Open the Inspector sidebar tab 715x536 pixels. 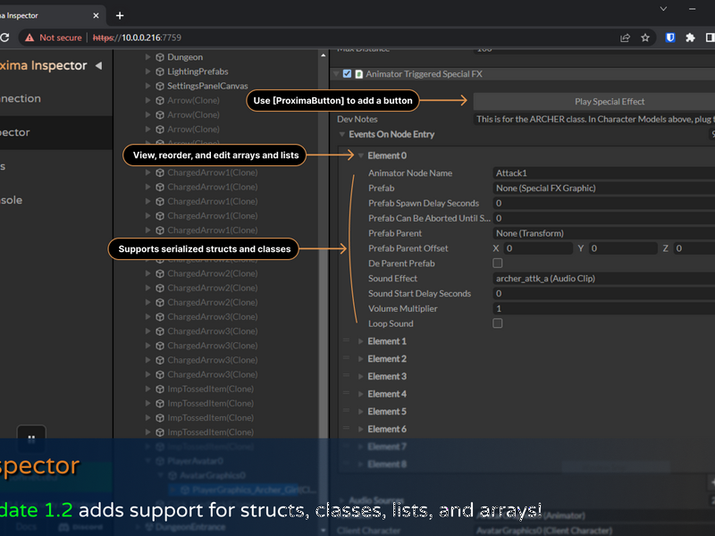click(56, 132)
